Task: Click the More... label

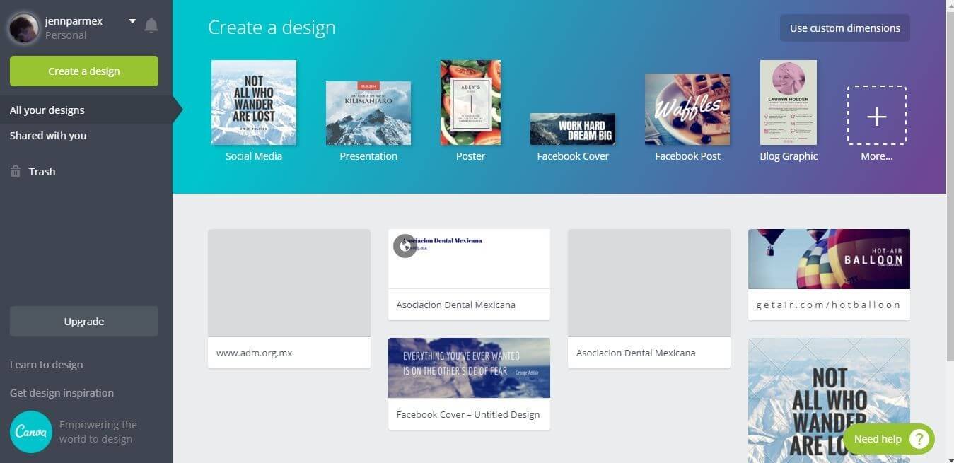Action: pyautogui.click(x=877, y=156)
